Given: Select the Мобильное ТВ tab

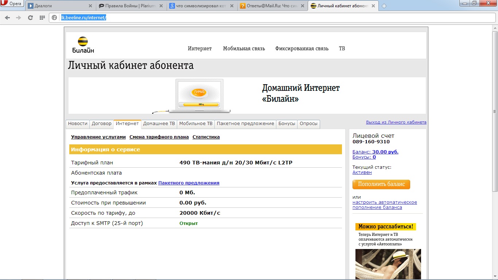Looking at the screenshot, I should click(x=196, y=124).
